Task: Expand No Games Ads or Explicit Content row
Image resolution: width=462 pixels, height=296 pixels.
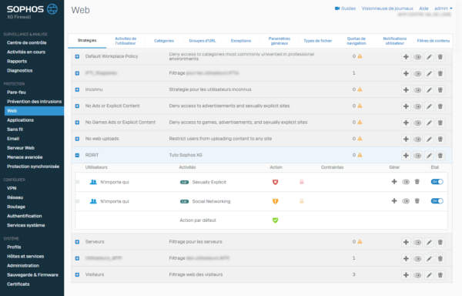Action: click(77, 123)
